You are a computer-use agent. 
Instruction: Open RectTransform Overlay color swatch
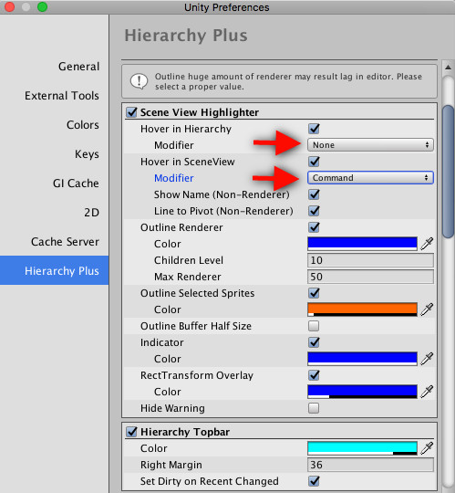362,392
